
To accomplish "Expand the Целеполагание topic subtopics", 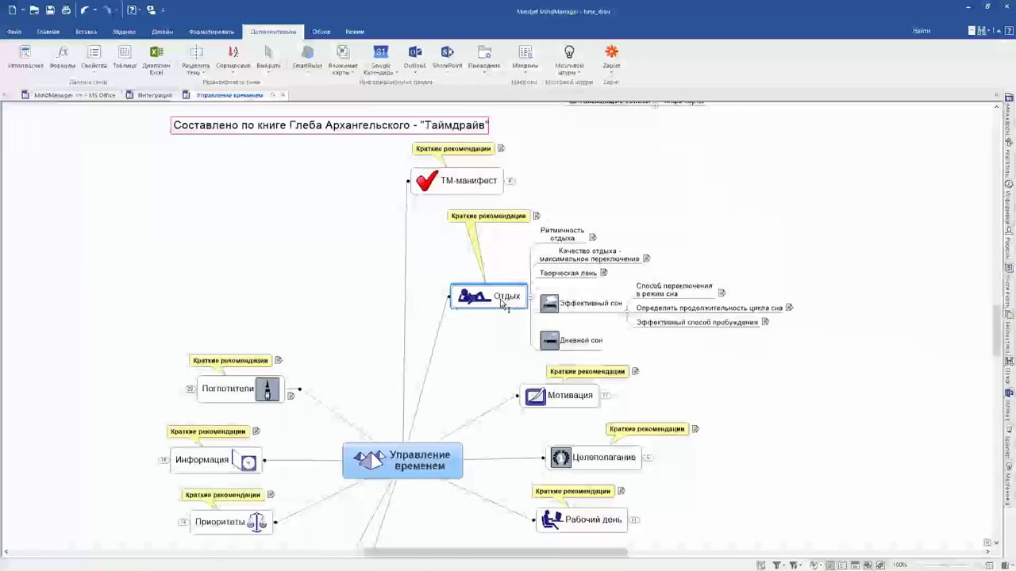I will tap(648, 458).
